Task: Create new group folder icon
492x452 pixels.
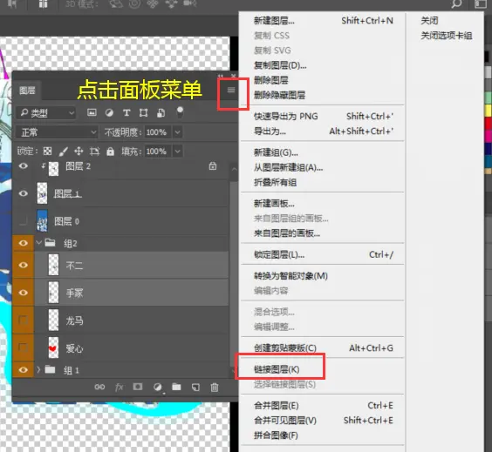Action: [x=176, y=388]
